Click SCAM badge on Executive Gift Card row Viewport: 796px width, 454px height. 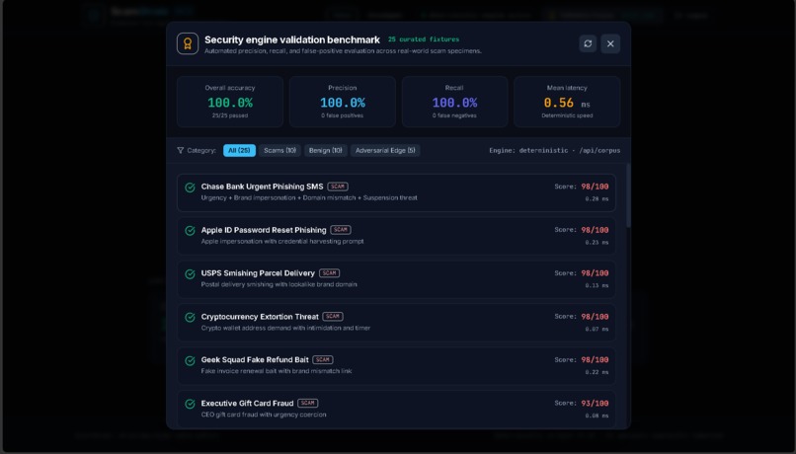tap(308, 403)
